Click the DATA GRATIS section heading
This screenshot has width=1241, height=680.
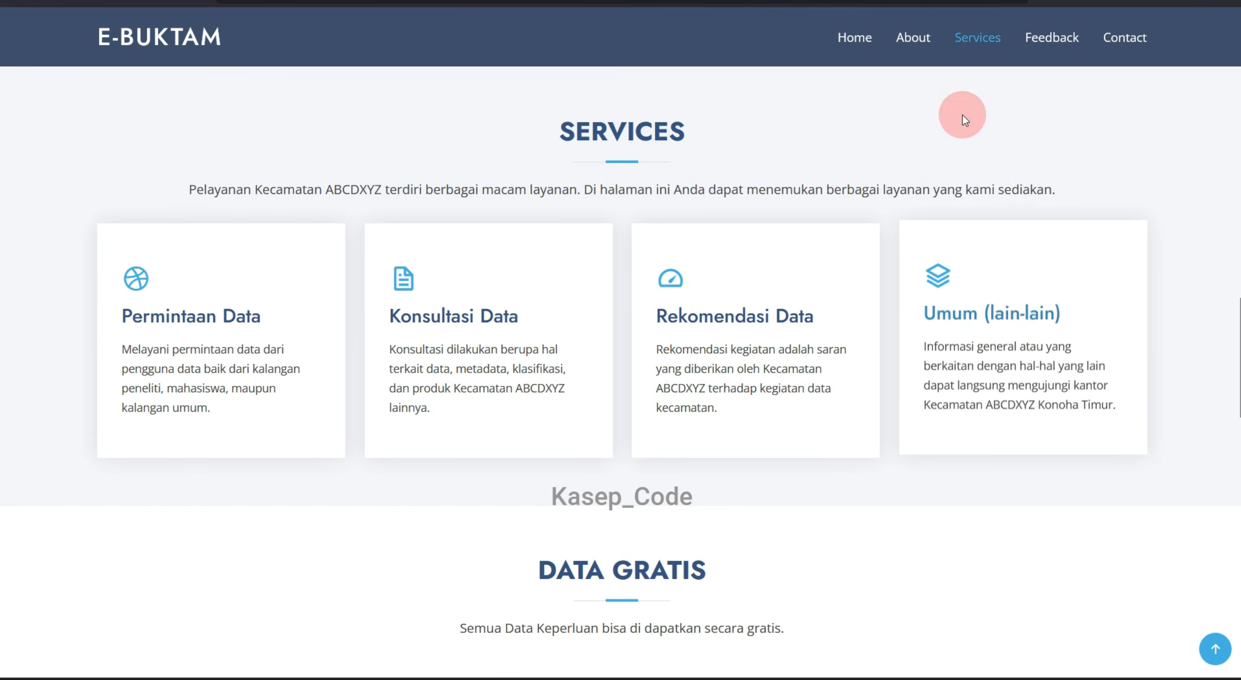coord(622,570)
